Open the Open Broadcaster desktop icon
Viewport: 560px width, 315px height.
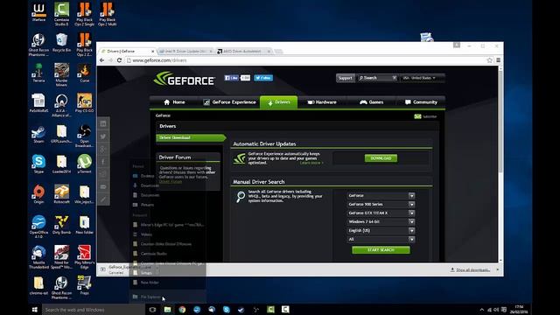coord(85,136)
